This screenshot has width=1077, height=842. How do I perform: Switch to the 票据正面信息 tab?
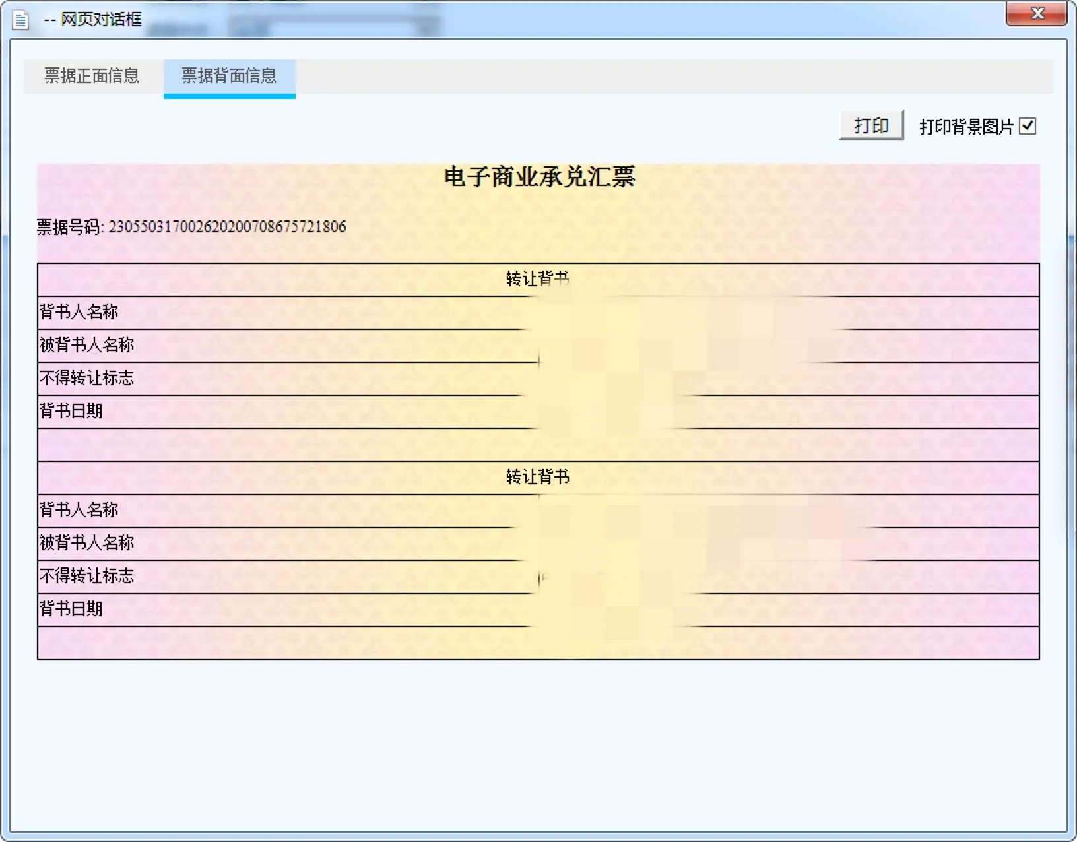[x=92, y=76]
